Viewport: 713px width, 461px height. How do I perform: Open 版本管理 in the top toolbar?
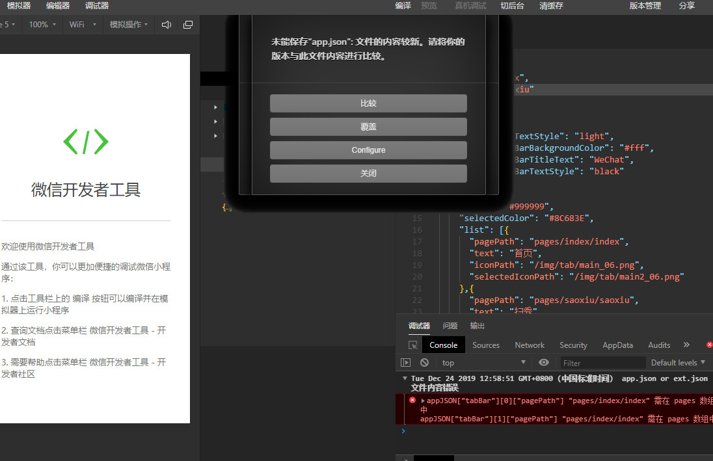[645, 5]
